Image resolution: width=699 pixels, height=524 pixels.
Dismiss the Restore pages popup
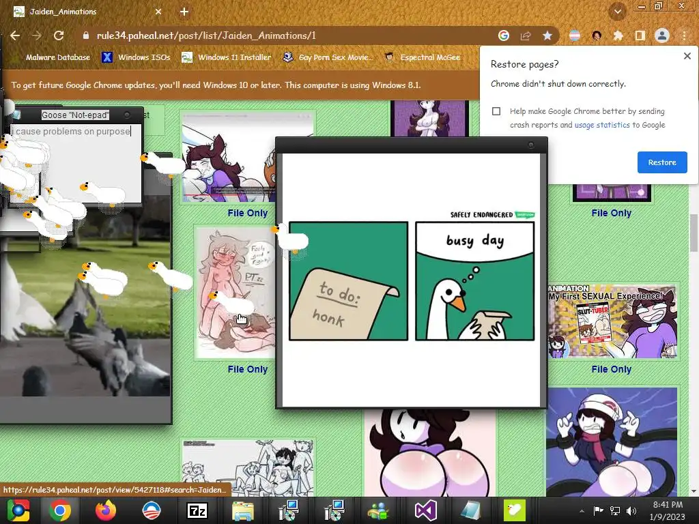(x=687, y=56)
